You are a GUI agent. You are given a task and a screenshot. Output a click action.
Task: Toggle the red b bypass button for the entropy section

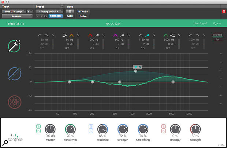pos(163,131)
